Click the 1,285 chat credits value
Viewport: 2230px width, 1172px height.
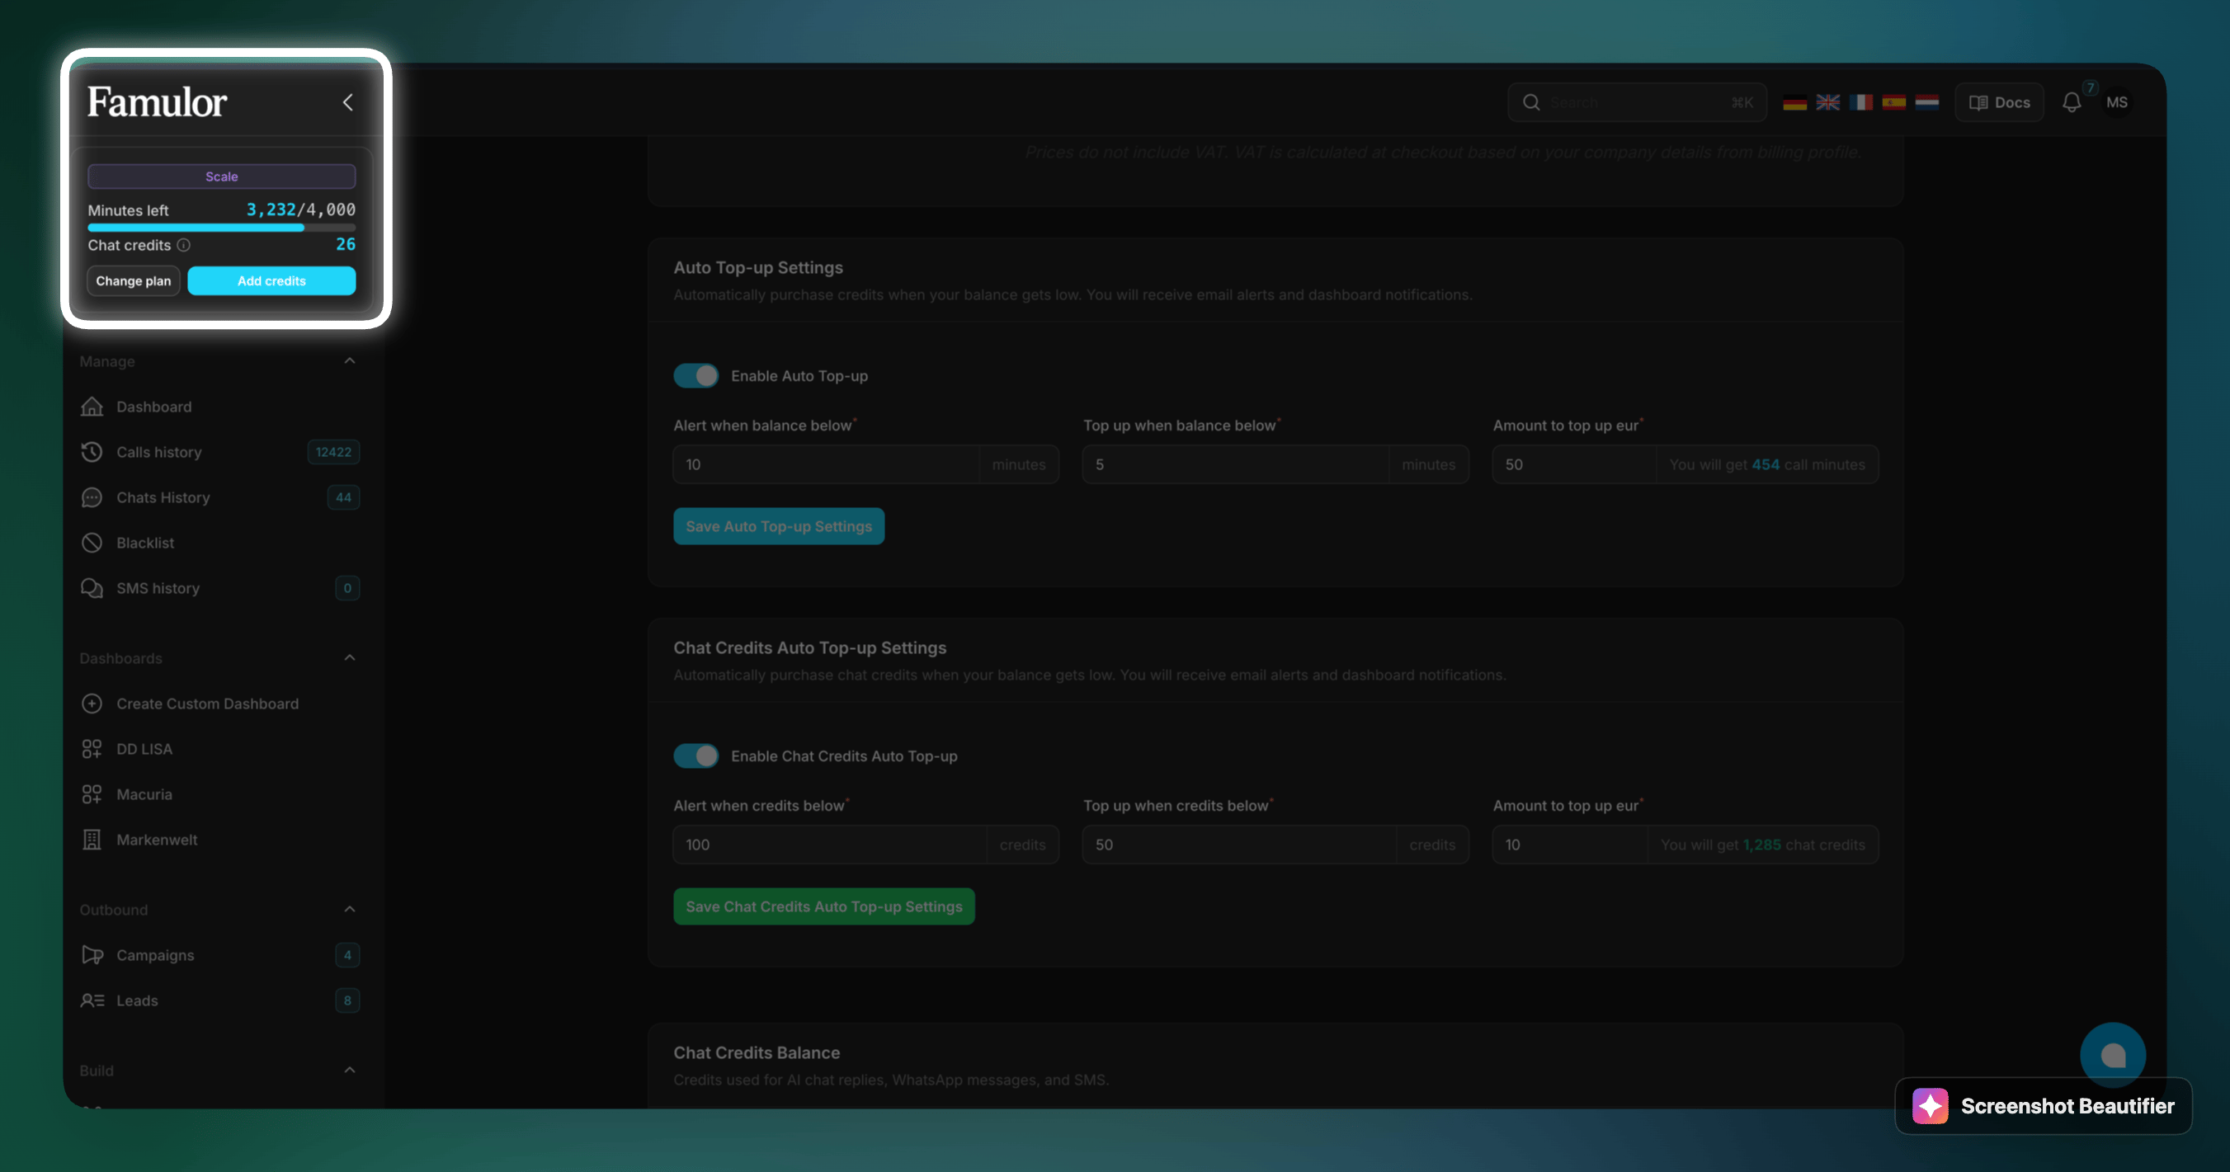click(x=1761, y=845)
